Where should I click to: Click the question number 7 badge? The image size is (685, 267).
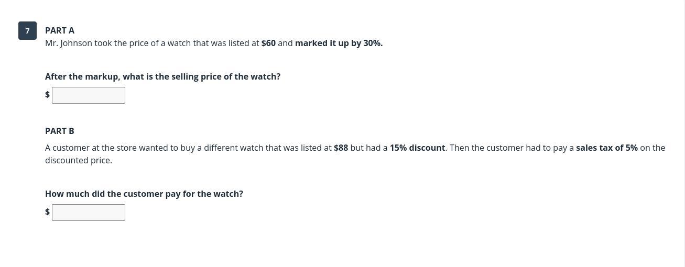click(x=27, y=31)
